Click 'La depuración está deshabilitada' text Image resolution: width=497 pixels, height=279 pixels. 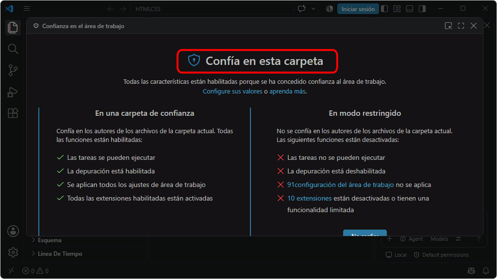click(x=336, y=171)
